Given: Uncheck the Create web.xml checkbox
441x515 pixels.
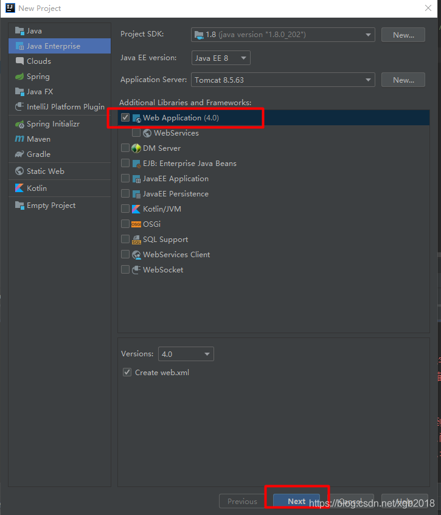Looking at the screenshot, I should 127,372.
